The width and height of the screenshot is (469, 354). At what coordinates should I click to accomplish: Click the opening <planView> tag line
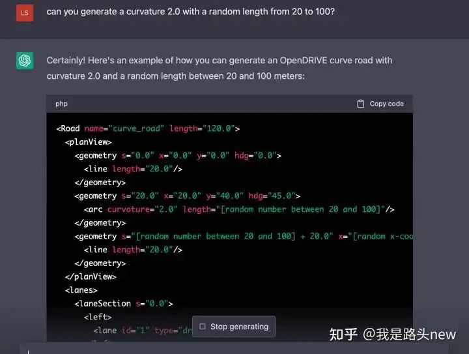pos(88,142)
